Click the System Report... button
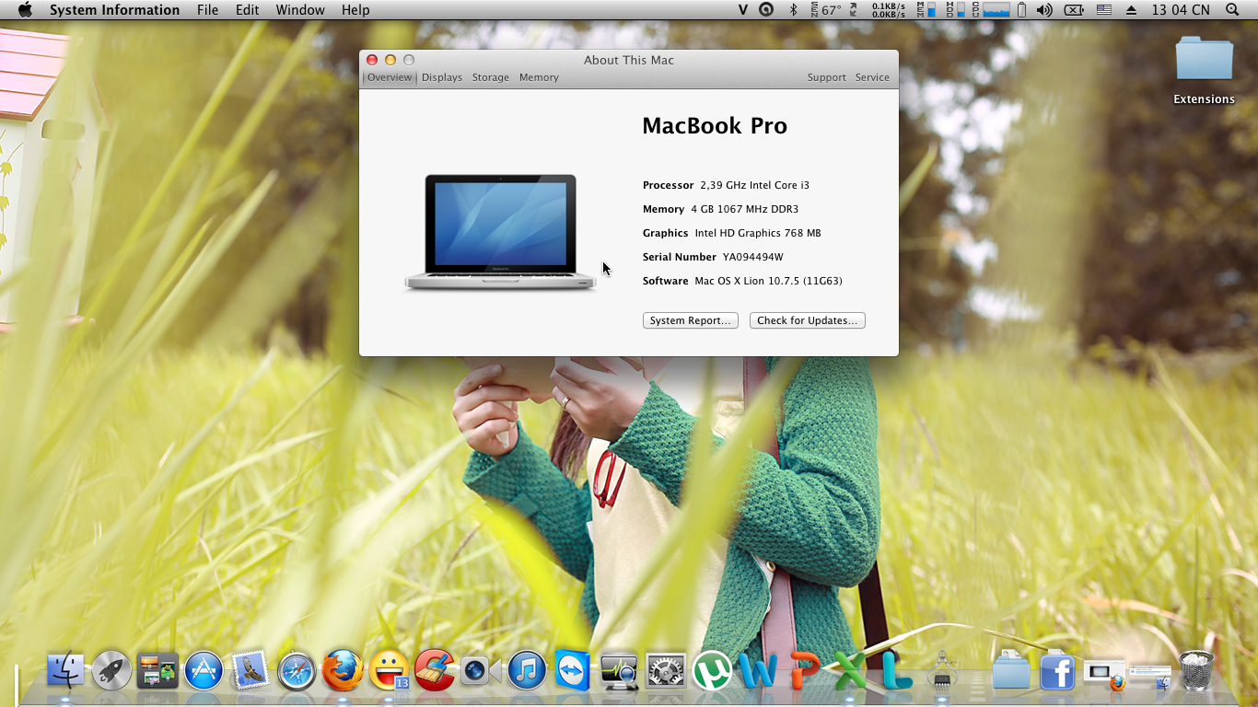 691,320
